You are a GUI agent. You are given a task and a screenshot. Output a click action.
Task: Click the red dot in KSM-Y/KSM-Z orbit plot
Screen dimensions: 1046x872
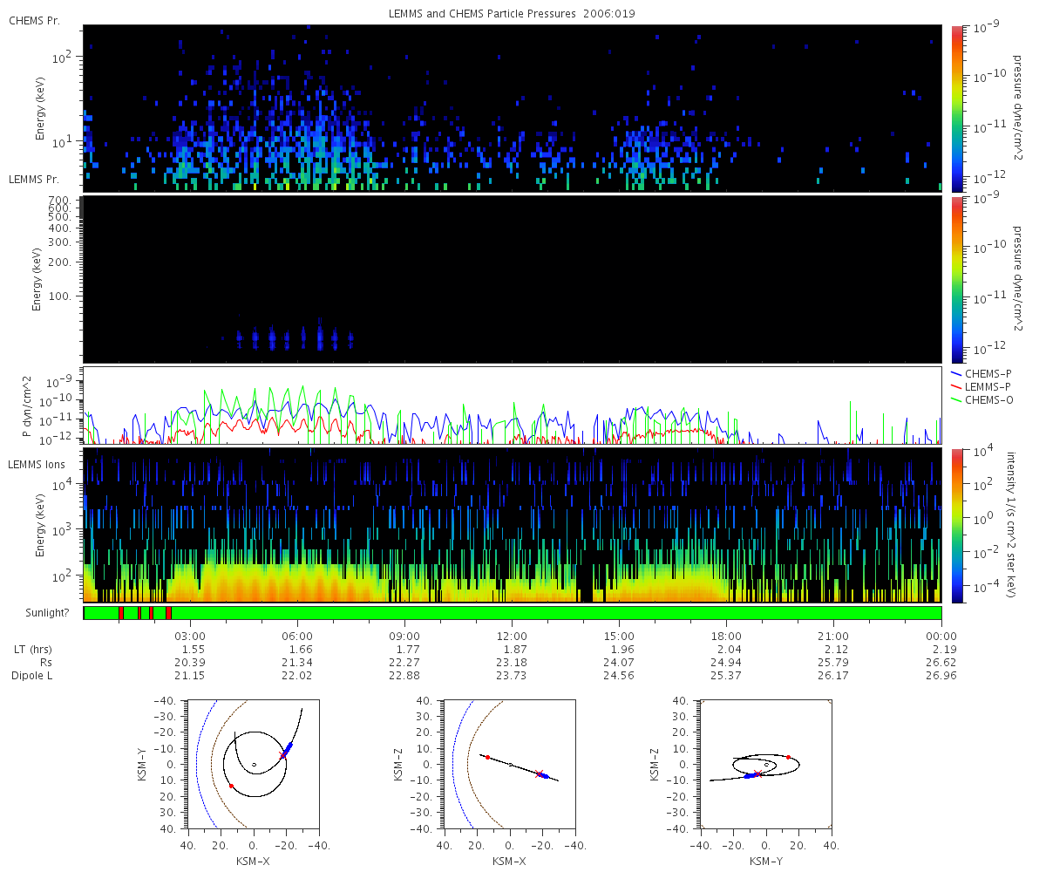788,757
